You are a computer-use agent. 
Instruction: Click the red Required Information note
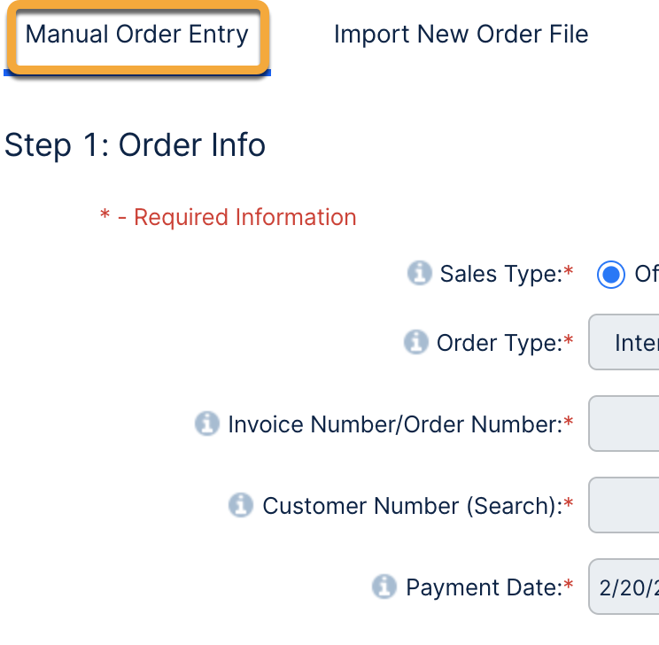(x=229, y=217)
